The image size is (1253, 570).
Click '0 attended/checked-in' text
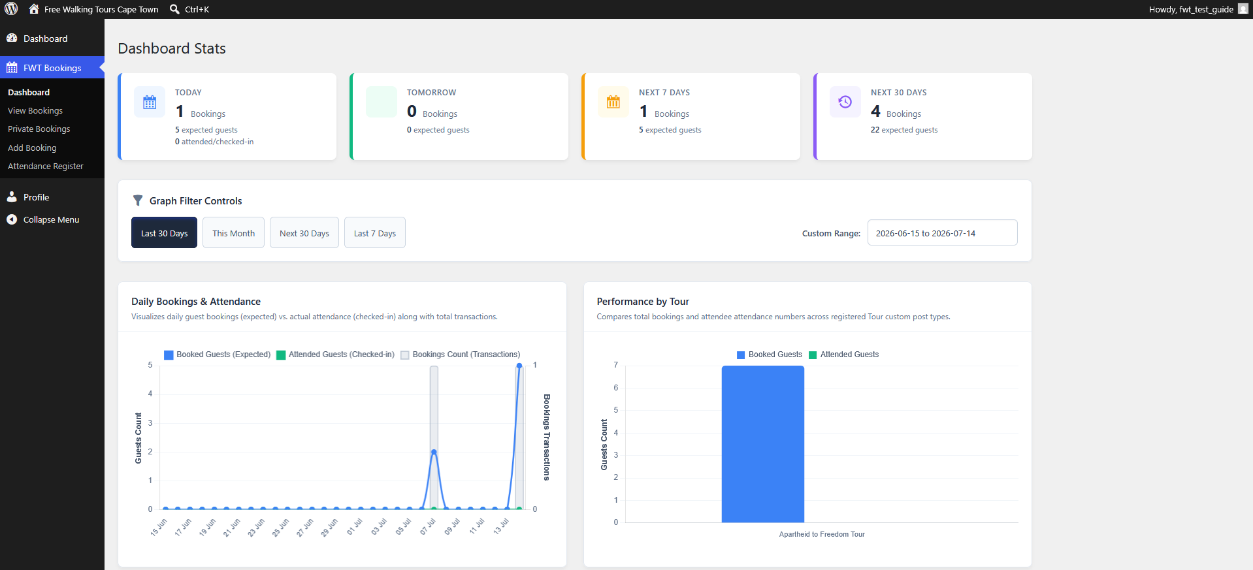click(x=214, y=142)
